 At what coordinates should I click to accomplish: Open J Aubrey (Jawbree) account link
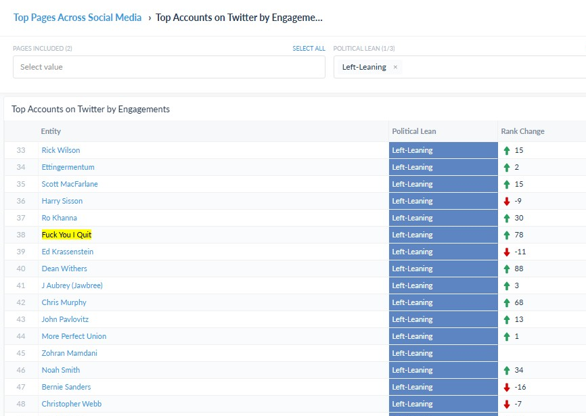(x=72, y=285)
